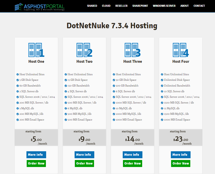Click the Host One plan title
This screenshot has width=215, height=174.
point(36,61)
